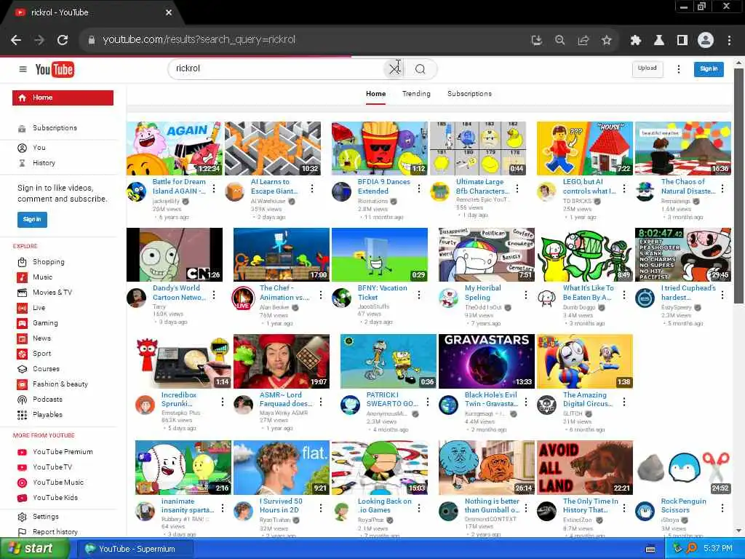Open Dandy's World Cartoon Network thumbnail
This screenshot has width=745, height=559.
pos(175,255)
